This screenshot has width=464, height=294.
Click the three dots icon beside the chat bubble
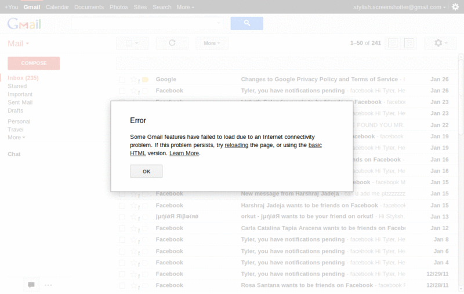point(48,285)
